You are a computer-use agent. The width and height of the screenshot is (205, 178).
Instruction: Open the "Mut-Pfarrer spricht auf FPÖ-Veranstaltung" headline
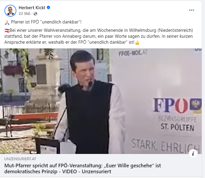point(83,168)
